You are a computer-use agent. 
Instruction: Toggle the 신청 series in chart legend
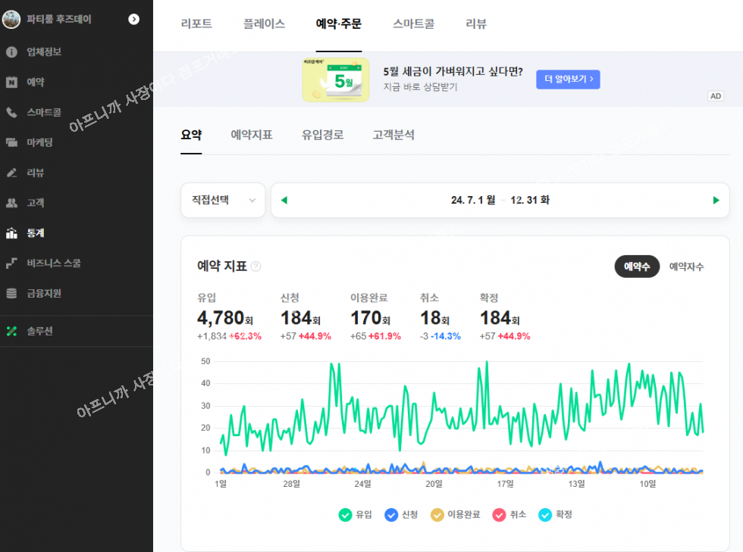pos(391,515)
